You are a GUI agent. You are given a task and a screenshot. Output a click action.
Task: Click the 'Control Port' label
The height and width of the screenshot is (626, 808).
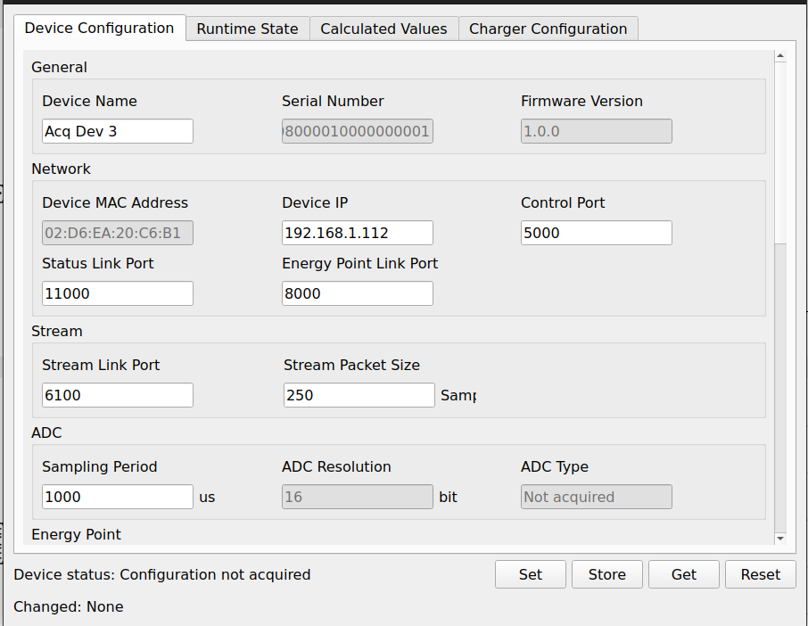point(563,203)
